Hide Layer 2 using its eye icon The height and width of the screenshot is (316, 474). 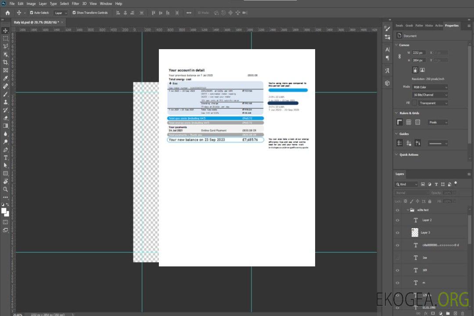pos(397,220)
